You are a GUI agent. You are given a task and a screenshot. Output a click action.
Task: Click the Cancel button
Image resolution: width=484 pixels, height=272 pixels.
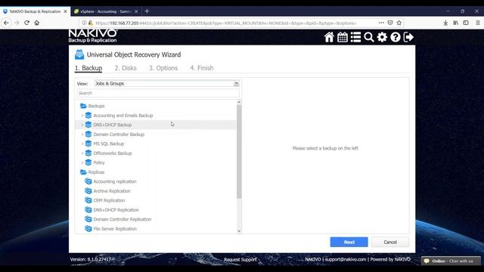(x=390, y=242)
